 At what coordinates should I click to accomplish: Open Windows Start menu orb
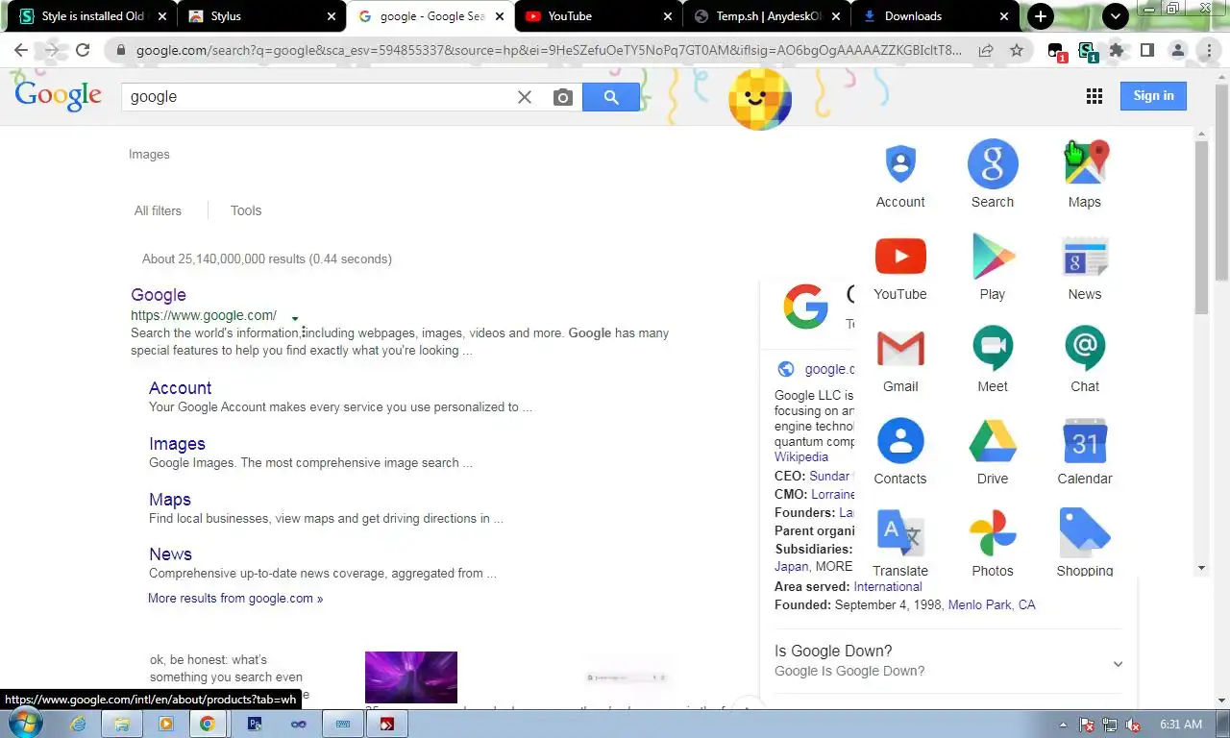pos(23,723)
